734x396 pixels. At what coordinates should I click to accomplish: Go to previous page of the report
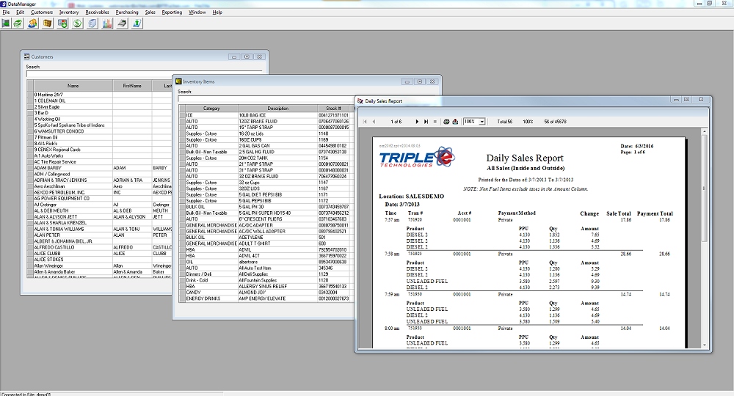click(x=374, y=122)
